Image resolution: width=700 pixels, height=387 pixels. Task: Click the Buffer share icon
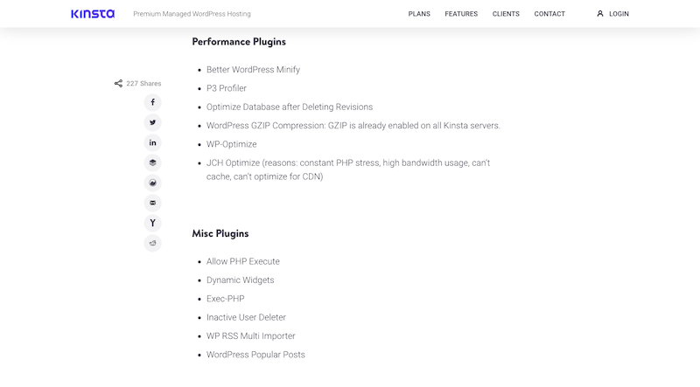point(152,162)
